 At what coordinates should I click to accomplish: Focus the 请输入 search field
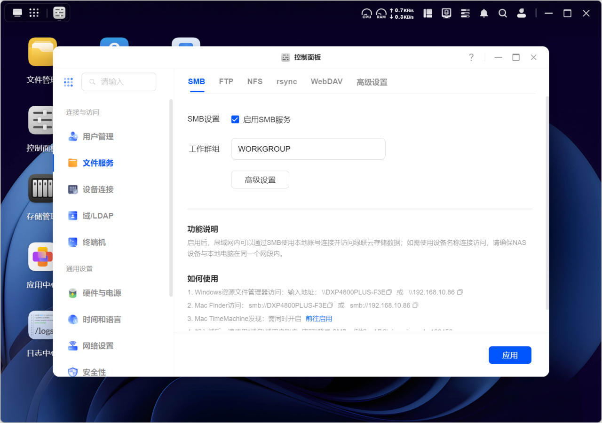[119, 82]
